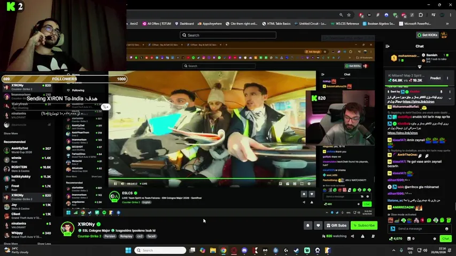Open pinned message three-dot menu
This screenshot has width=456, height=256.
pos(450,92)
